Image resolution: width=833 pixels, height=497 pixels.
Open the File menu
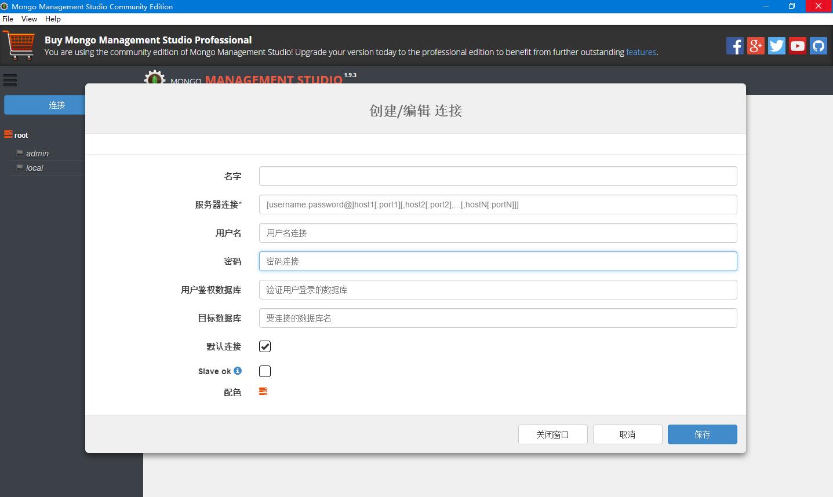8,19
